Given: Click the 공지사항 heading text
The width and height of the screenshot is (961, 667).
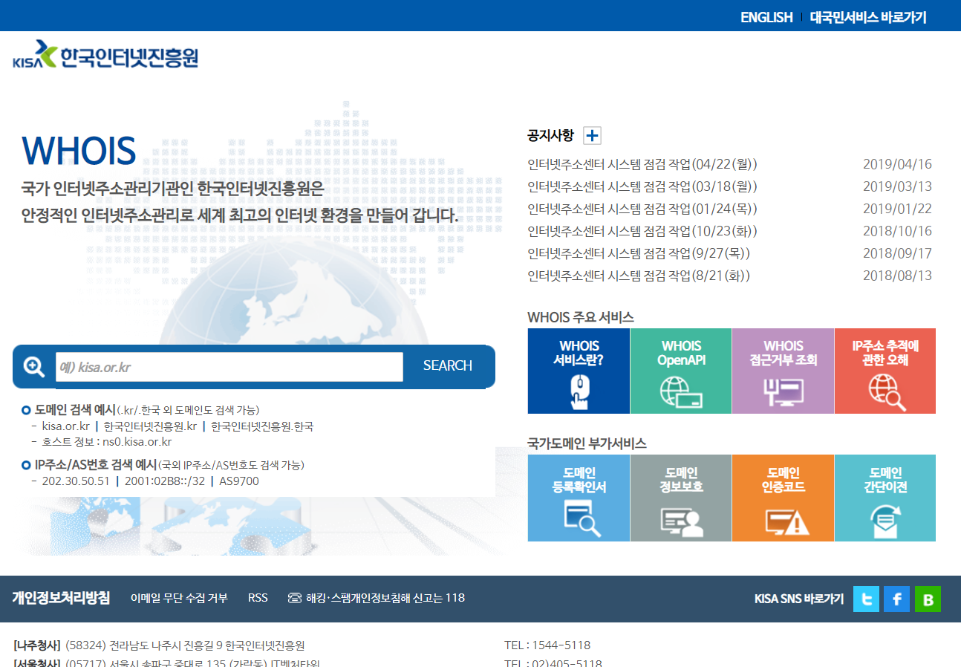Looking at the screenshot, I should (550, 135).
